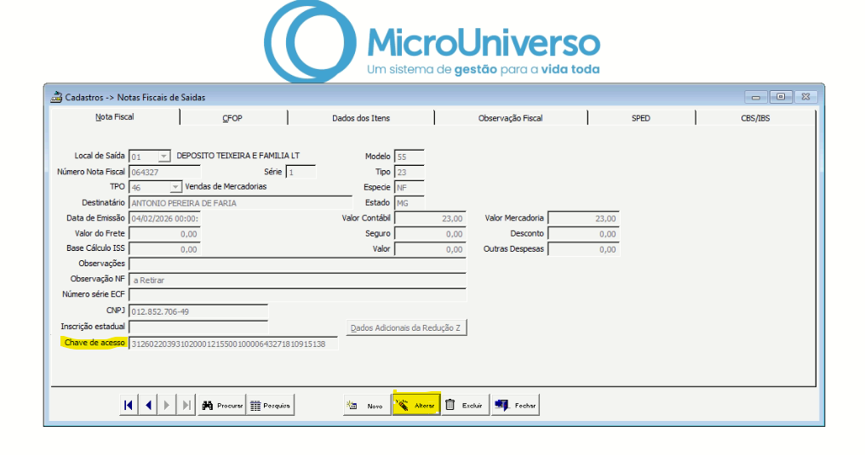Image resolution: width=865 pixels, height=455 pixels.
Task: Go to previous record arrow
Action: (x=148, y=406)
